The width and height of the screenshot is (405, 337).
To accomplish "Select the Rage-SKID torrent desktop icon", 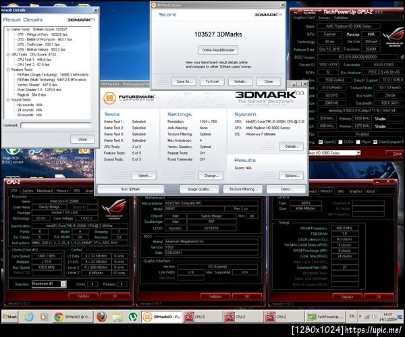I will click(12, 155).
